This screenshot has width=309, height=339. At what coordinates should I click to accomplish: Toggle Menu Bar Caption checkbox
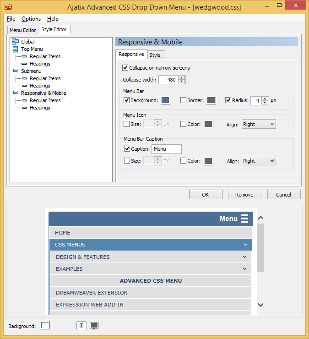[127, 149]
